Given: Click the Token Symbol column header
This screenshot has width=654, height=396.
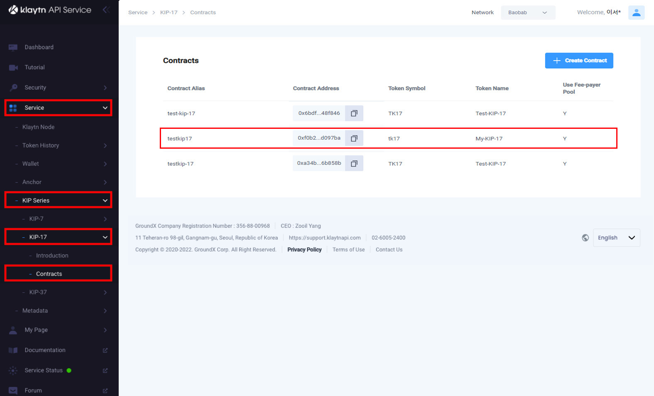Looking at the screenshot, I should pyautogui.click(x=407, y=88).
